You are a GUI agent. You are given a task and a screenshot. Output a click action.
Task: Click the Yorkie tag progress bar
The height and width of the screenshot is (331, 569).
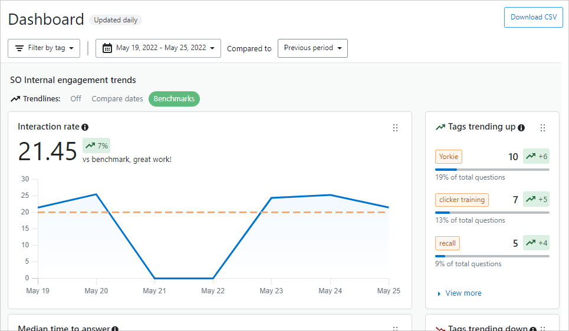point(492,170)
